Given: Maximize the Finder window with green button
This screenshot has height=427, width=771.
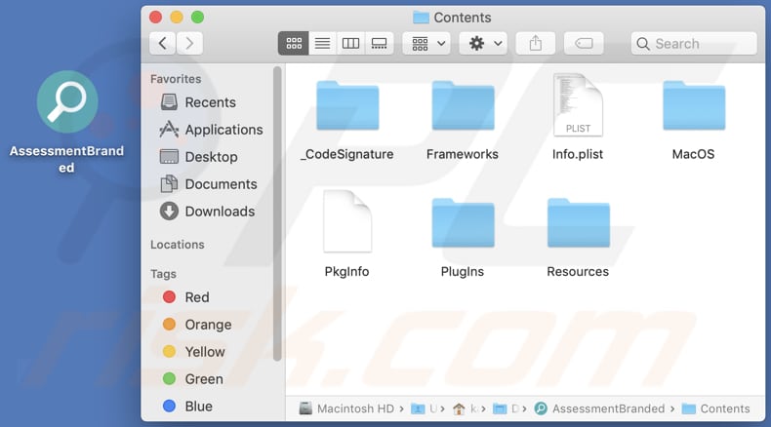Looking at the screenshot, I should (x=198, y=18).
